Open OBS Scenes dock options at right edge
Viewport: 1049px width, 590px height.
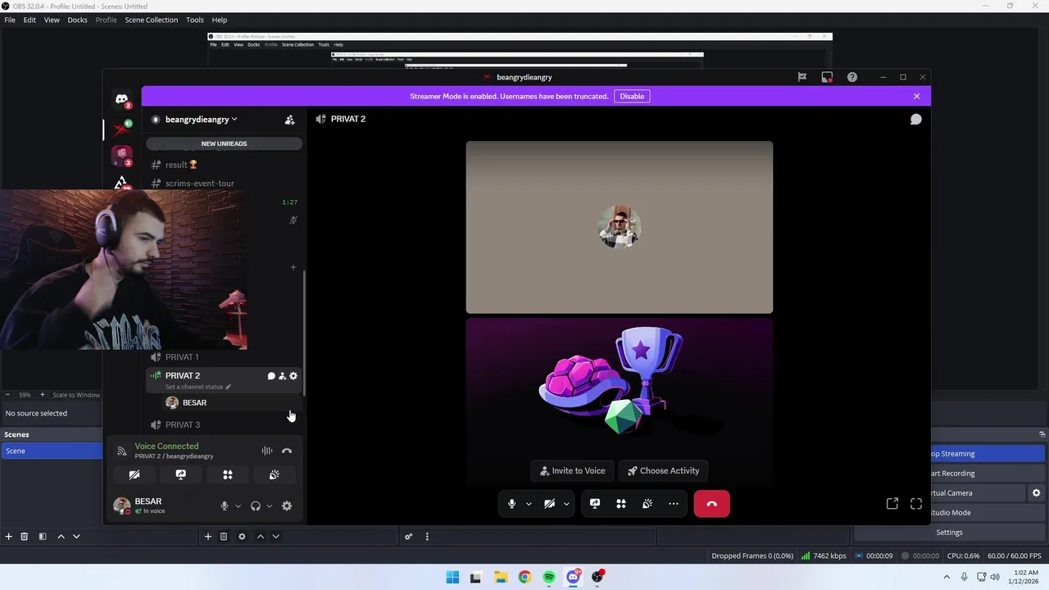pyautogui.click(x=1042, y=434)
